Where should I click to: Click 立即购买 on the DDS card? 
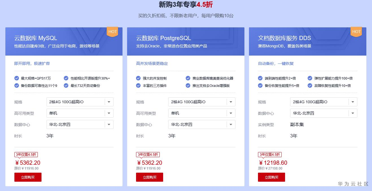tap(271, 177)
